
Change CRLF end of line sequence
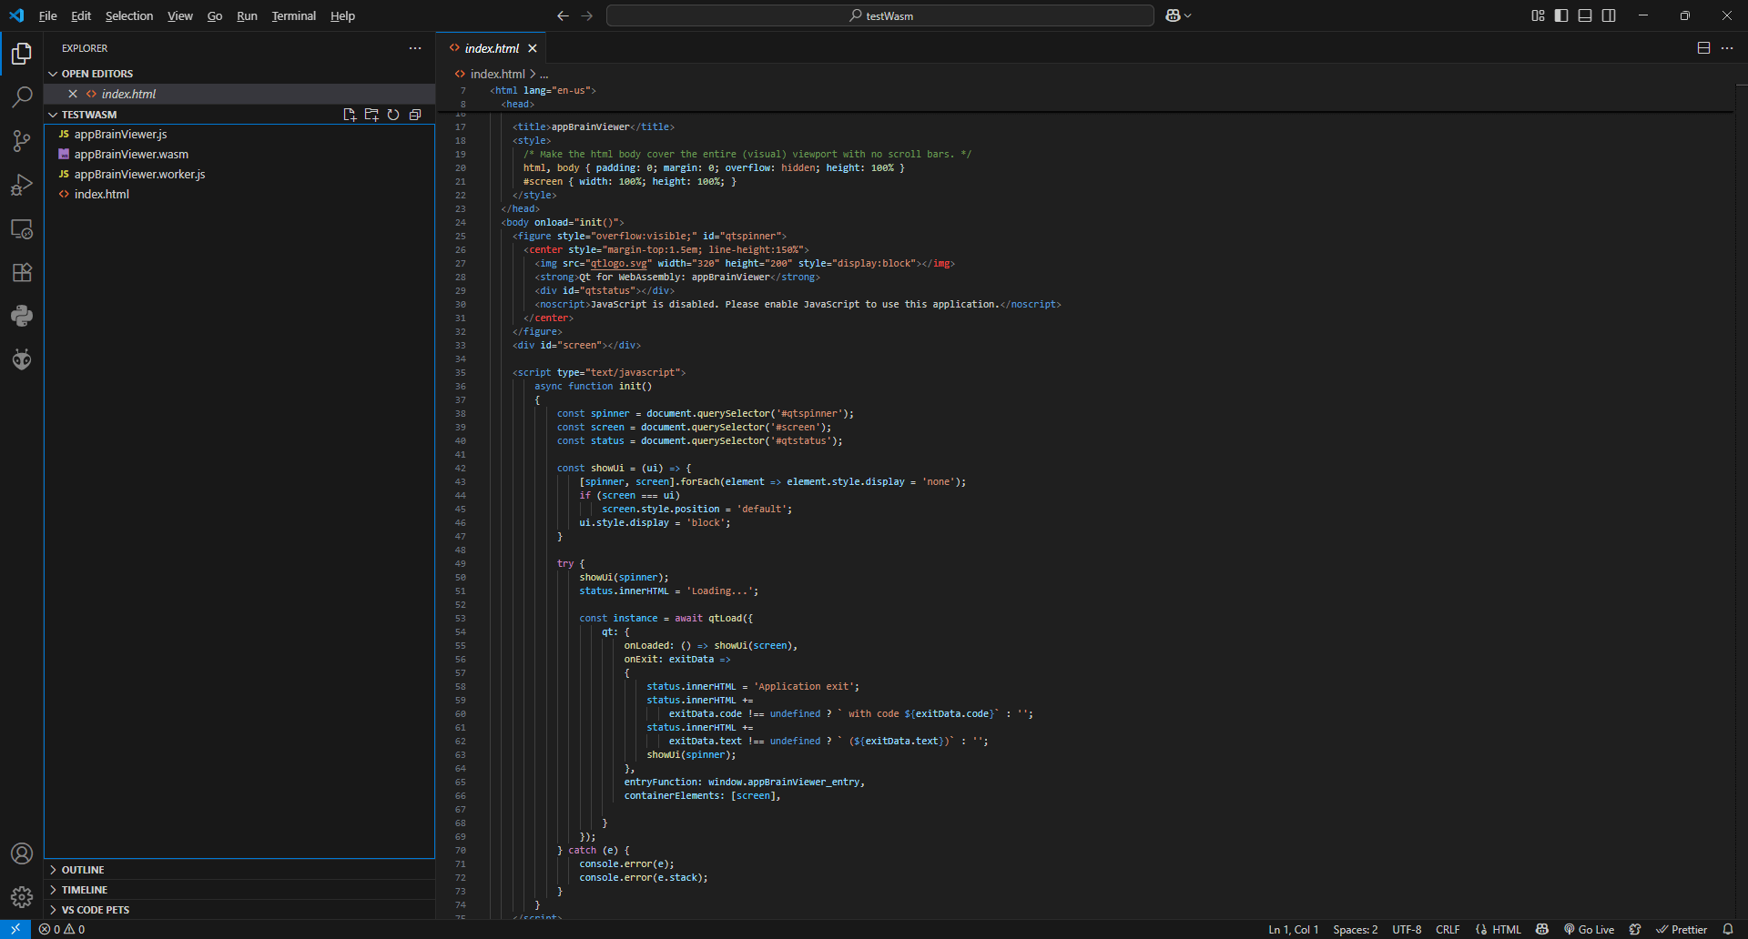pyautogui.click(x=1448, y=929)
